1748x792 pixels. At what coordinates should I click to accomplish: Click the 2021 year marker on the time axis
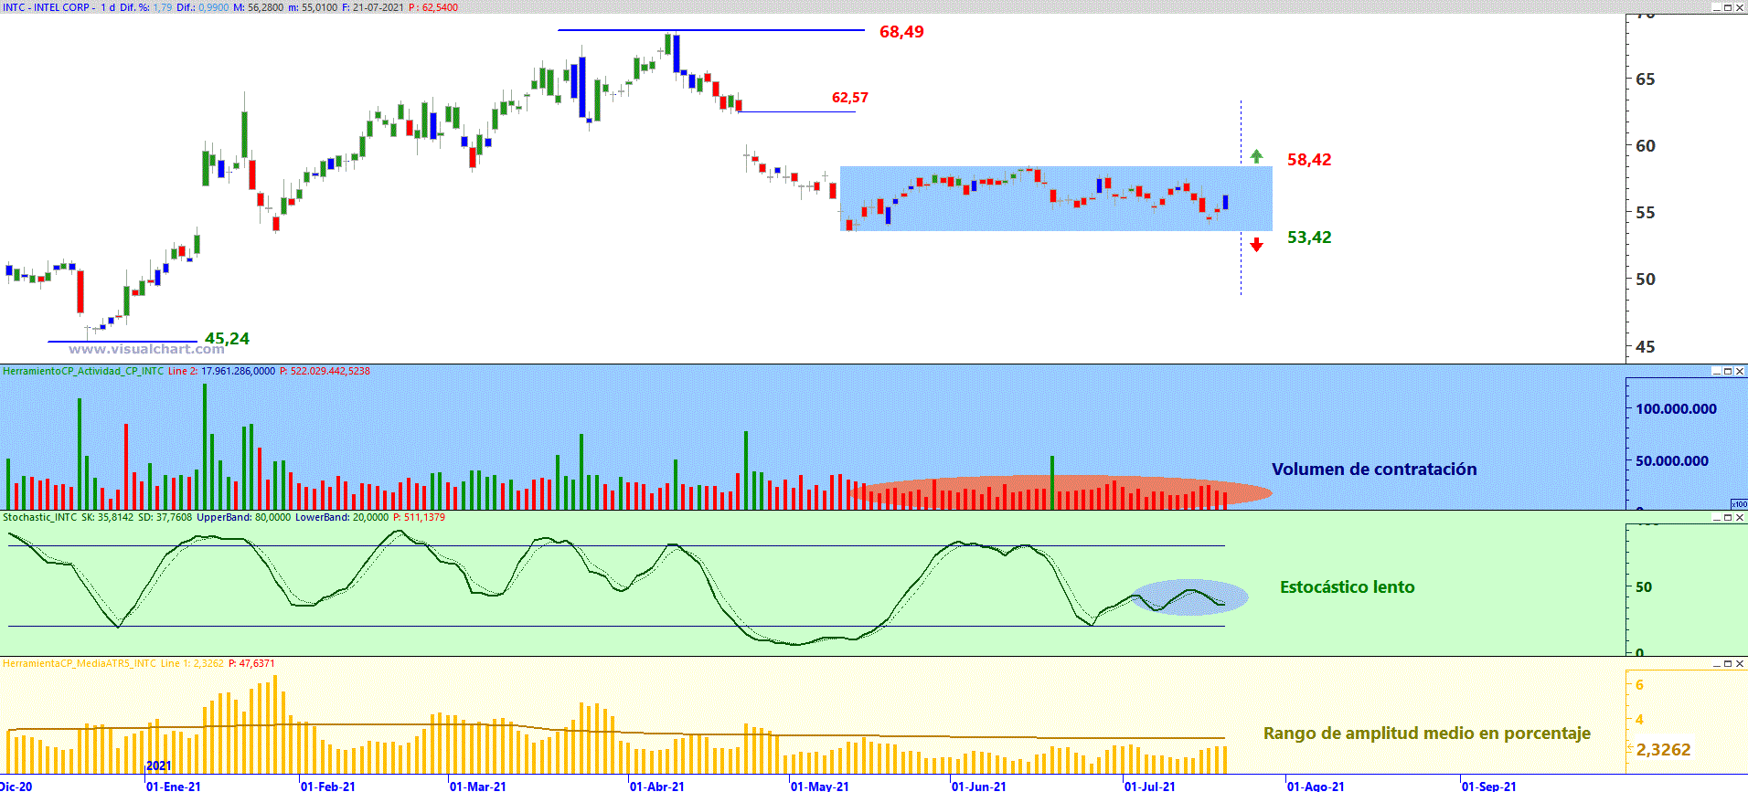tap(159, 766)
